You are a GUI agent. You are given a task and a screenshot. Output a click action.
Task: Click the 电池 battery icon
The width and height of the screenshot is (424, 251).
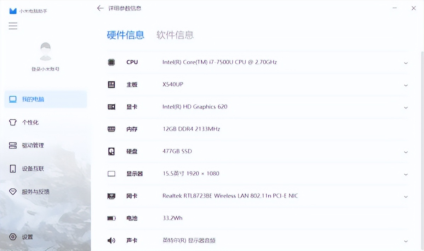tap(111, 218)
